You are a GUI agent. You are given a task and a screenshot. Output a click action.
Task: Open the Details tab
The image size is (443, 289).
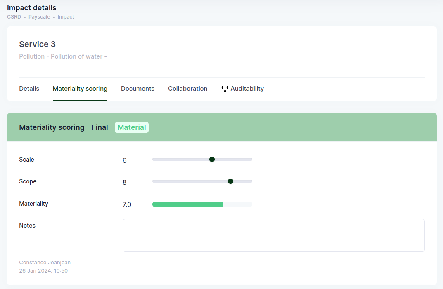point(29,89)
